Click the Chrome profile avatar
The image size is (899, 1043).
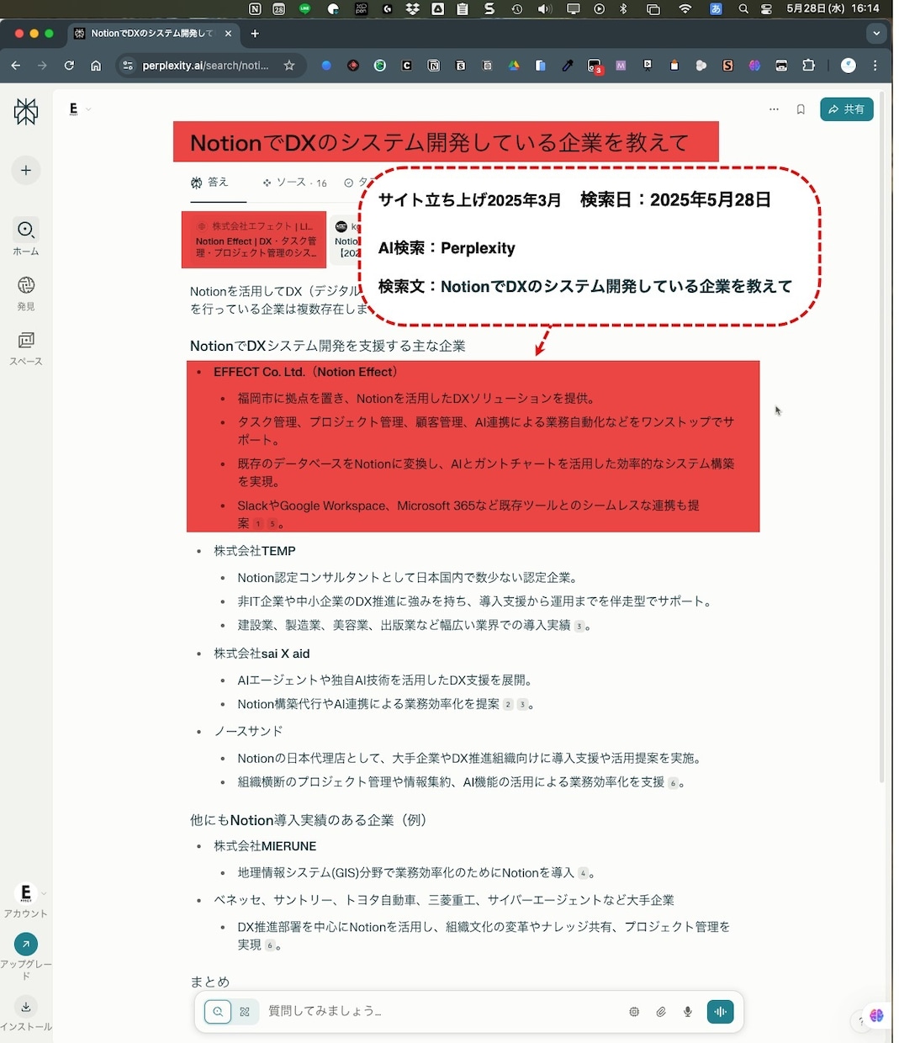click(849, 66)
